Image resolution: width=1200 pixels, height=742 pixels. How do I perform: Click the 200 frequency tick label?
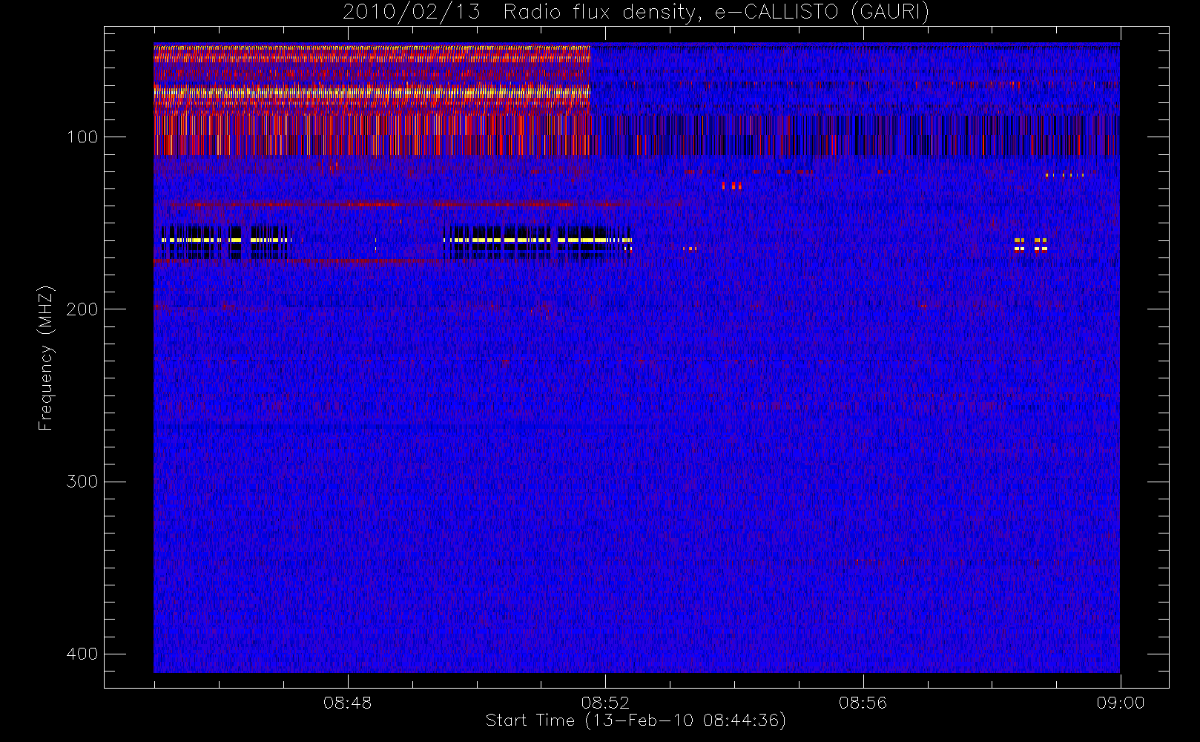(x=82, y=309)
